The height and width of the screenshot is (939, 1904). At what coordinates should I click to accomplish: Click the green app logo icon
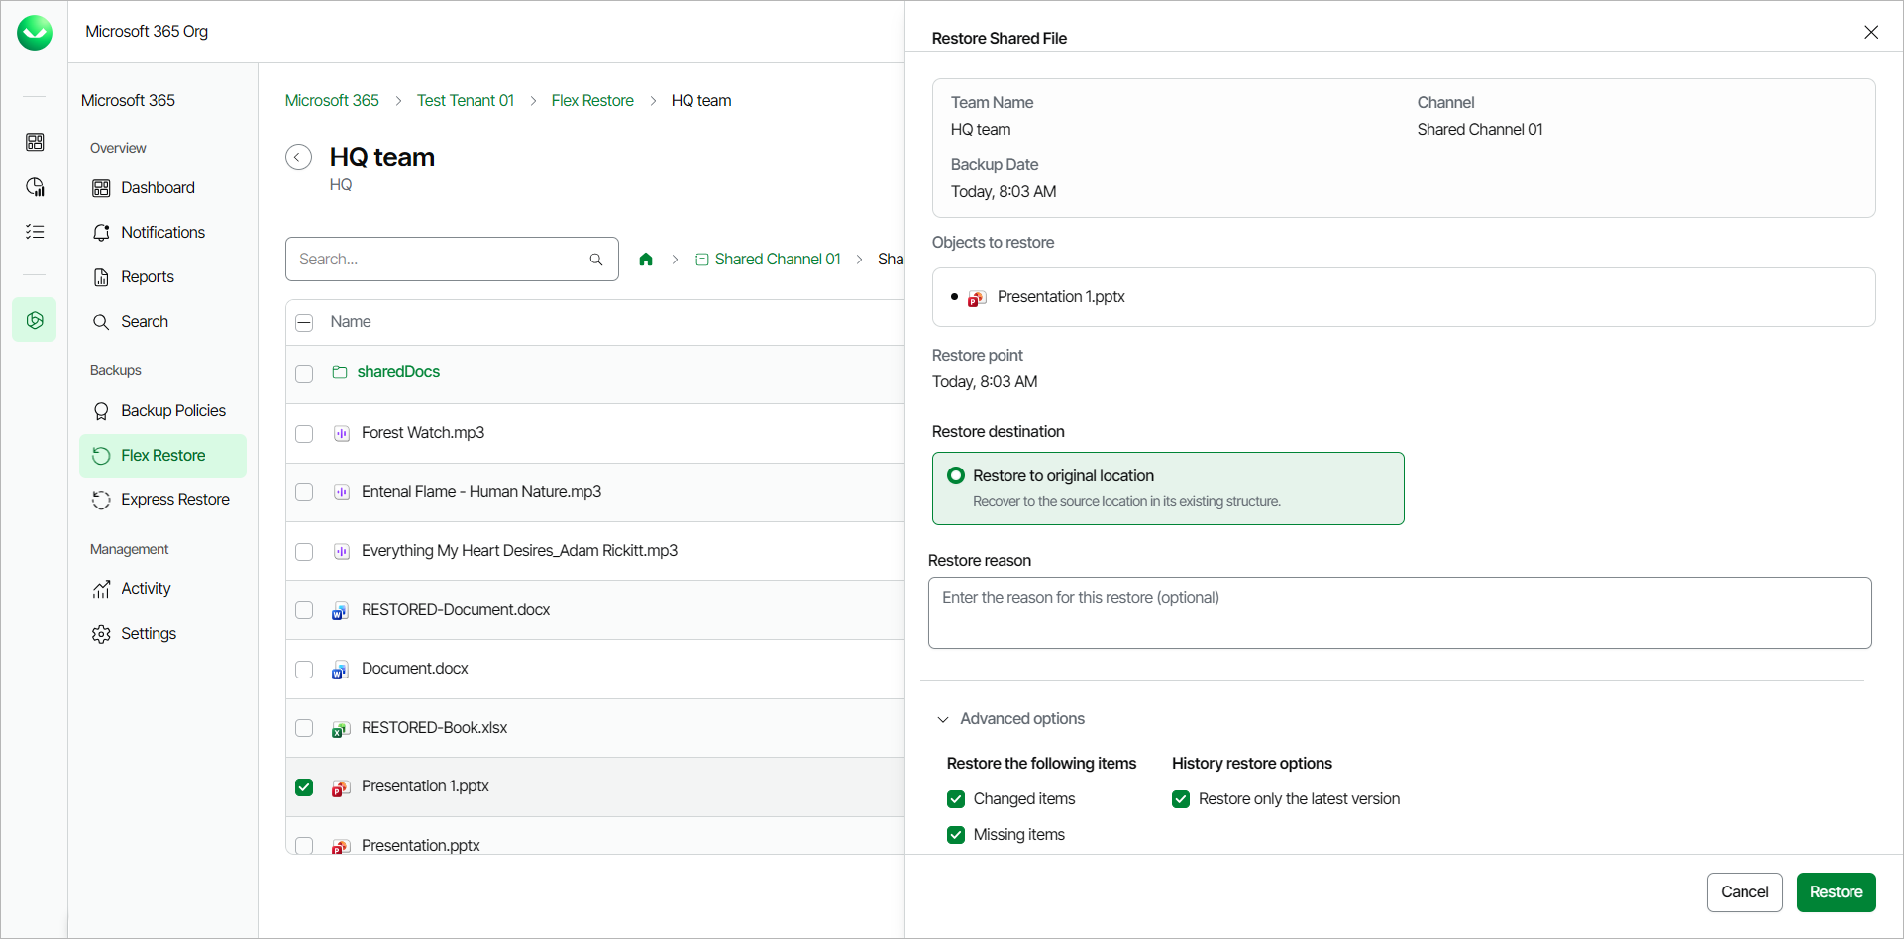[35, 33]
